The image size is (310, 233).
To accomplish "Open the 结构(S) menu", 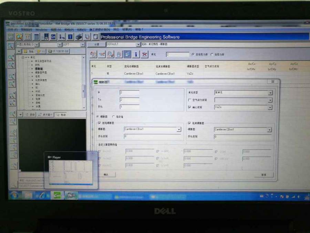I will tap(81, 30).
